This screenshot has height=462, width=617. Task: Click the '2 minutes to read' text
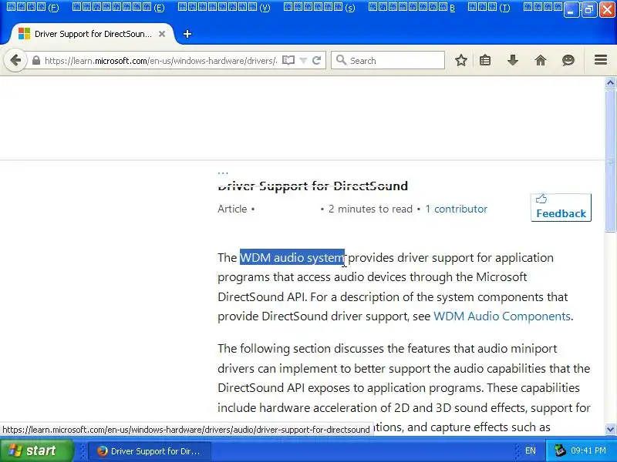point(370,209)
